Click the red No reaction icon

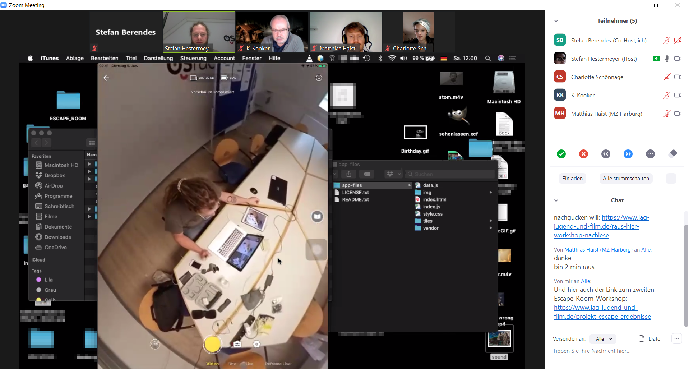tap(583, 154)
